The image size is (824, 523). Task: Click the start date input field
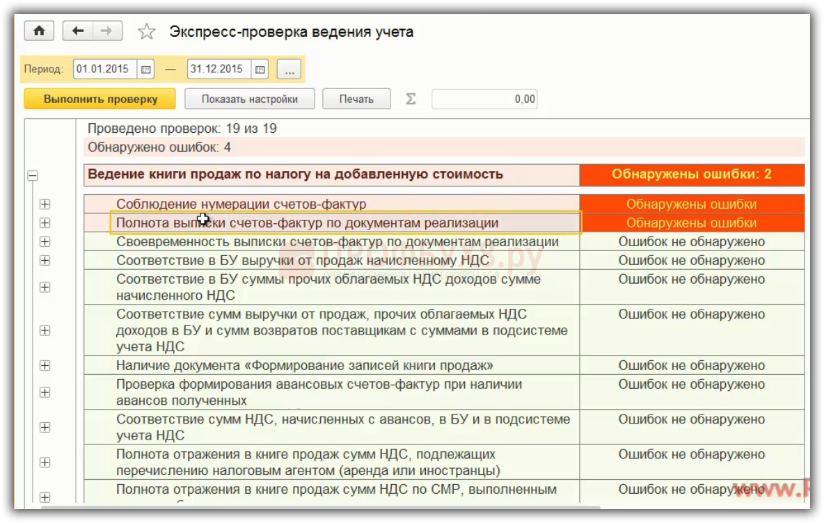(104, 70)
